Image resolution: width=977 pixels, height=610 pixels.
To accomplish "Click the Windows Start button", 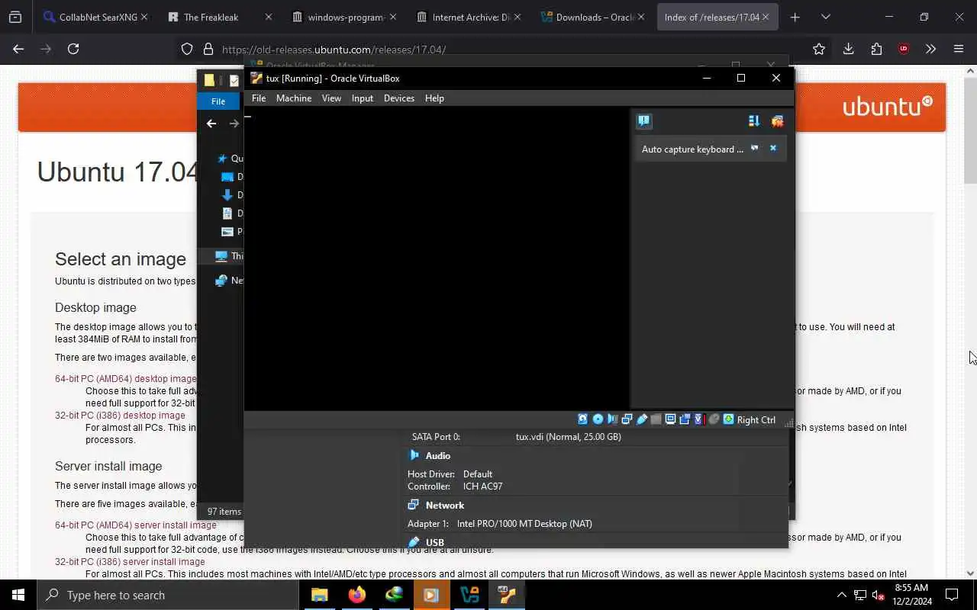I will (18, 595).
